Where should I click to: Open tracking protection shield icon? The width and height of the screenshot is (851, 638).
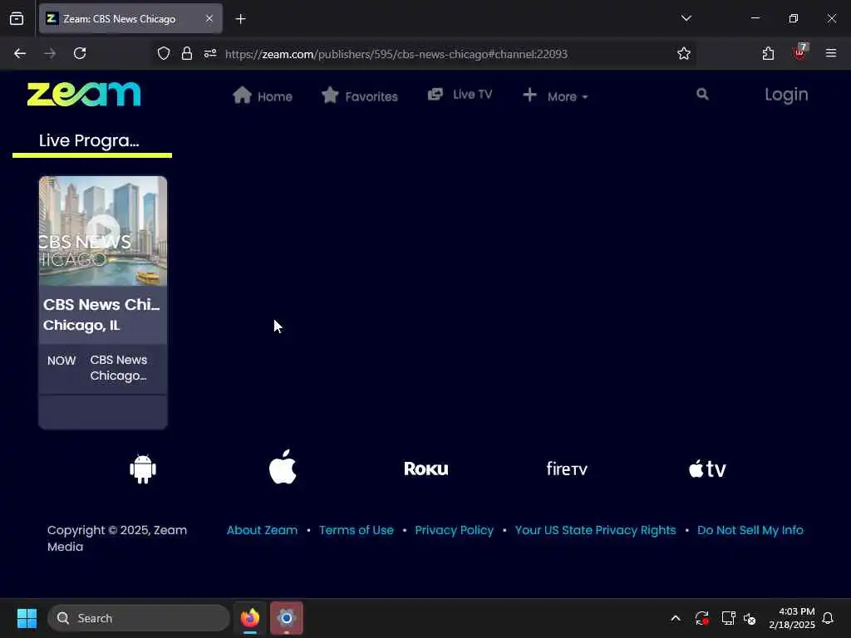[x=164, y=53]
